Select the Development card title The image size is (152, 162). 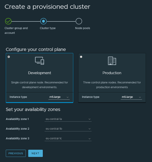(x=40, y=73)
